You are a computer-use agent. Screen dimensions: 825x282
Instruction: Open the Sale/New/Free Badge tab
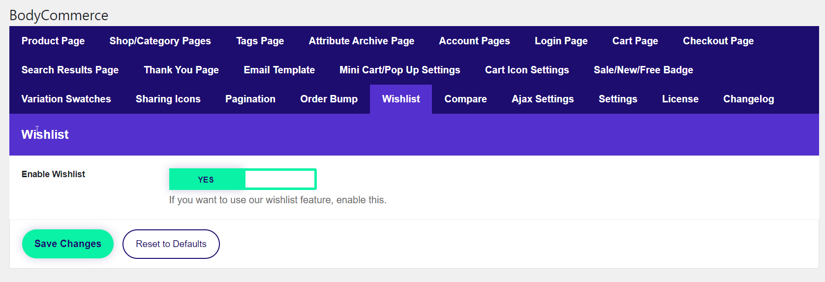pos(643,70)
